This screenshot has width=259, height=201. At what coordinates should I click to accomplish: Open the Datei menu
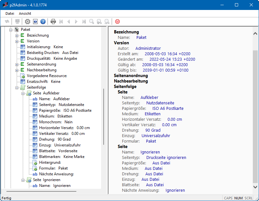(x=10, y=13)
